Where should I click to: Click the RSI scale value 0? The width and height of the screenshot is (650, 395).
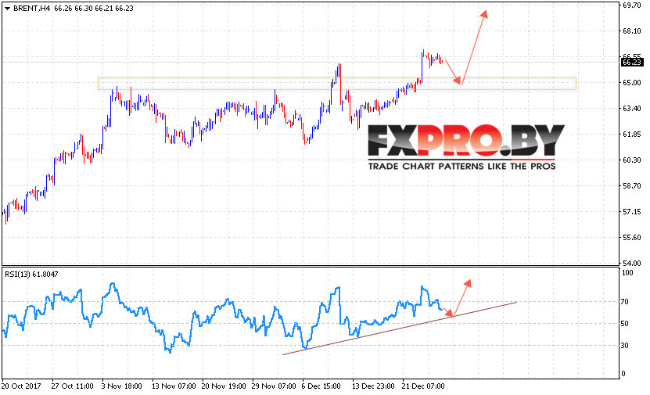[x=623, y=374]
